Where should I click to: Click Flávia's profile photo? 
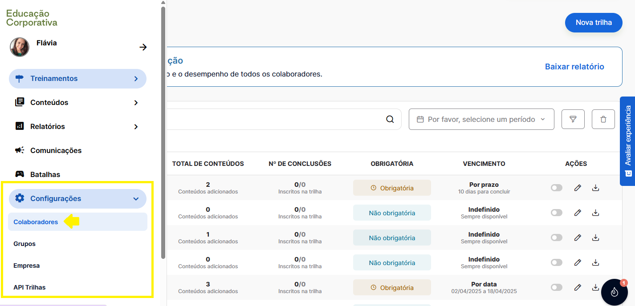[x=19, y=47]
